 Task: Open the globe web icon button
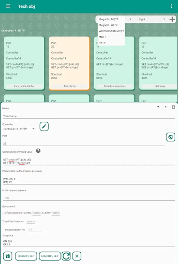tap(171, 137)
